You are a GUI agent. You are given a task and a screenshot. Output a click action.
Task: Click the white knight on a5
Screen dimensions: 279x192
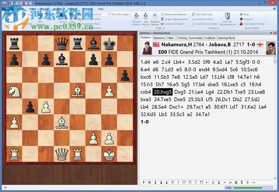tap(14, 91)
